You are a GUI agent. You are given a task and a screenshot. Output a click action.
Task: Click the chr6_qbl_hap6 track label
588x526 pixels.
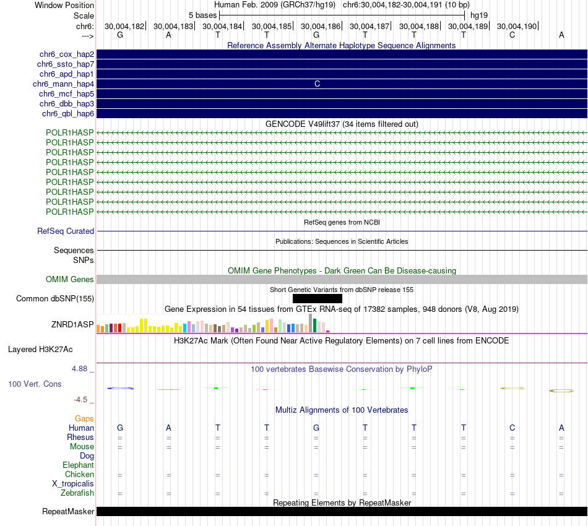pos(68,114)
